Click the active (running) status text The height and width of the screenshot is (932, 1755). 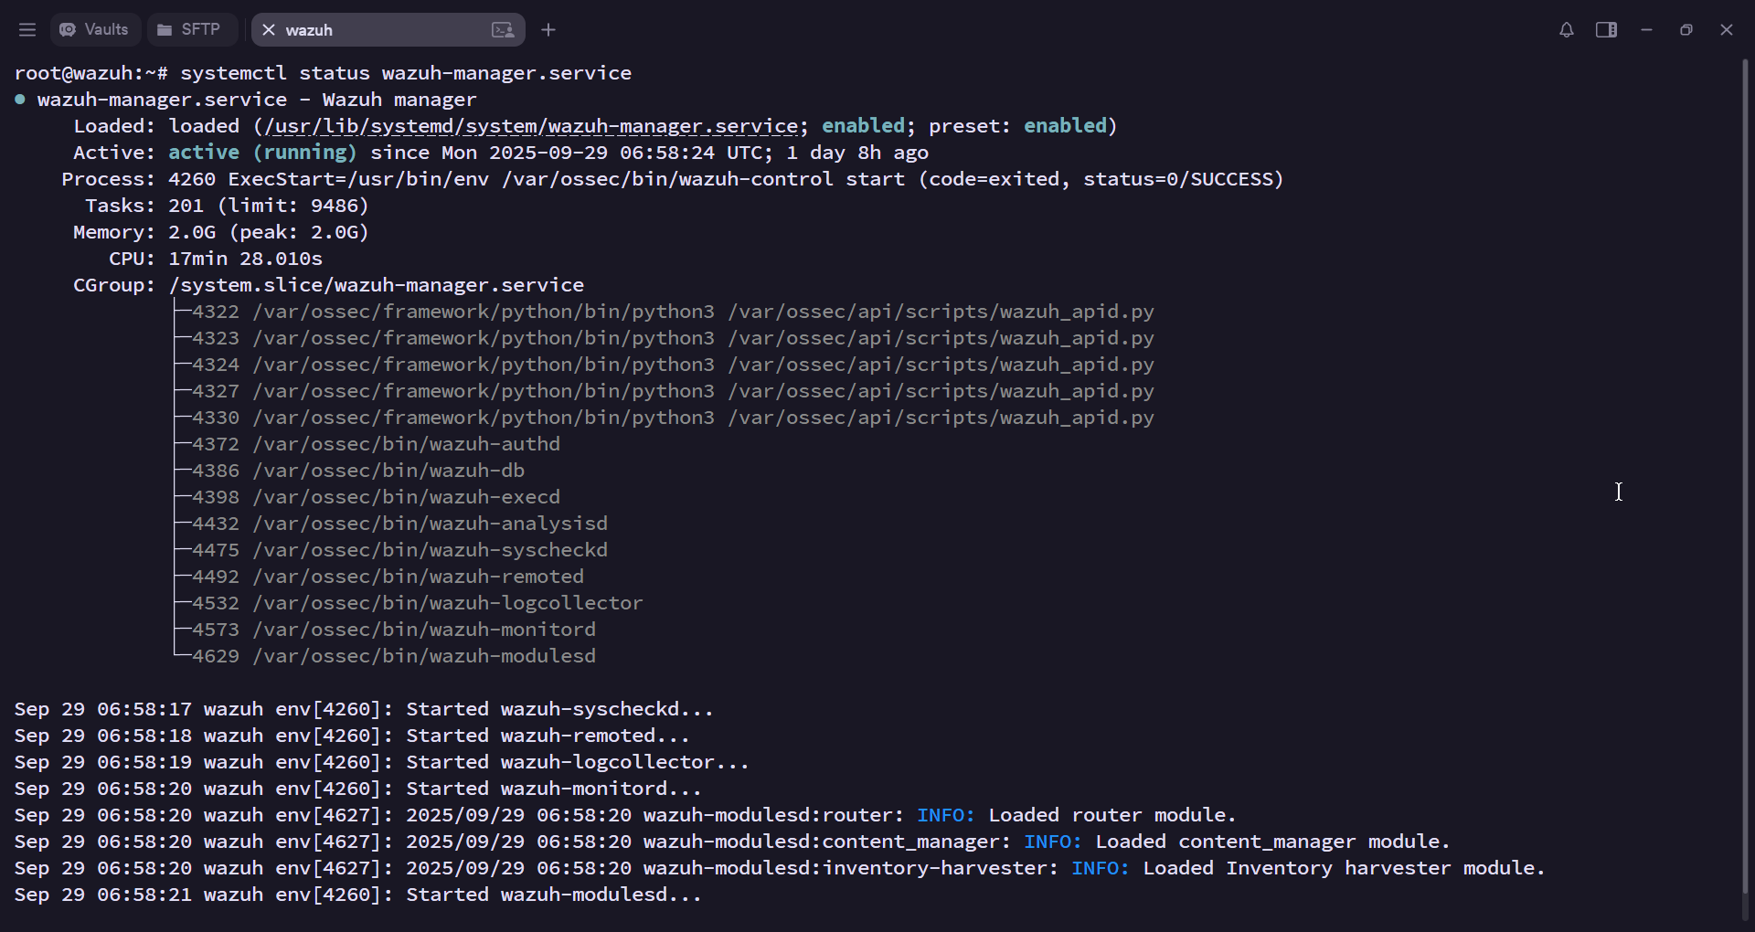coord(262,153)
